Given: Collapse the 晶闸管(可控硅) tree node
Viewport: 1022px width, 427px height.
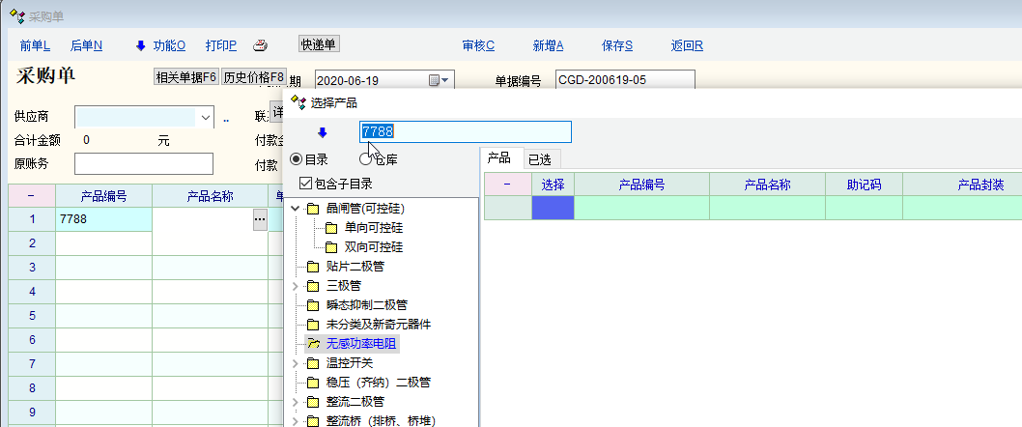Looking at the screenshot, I should tap(296, 209).
